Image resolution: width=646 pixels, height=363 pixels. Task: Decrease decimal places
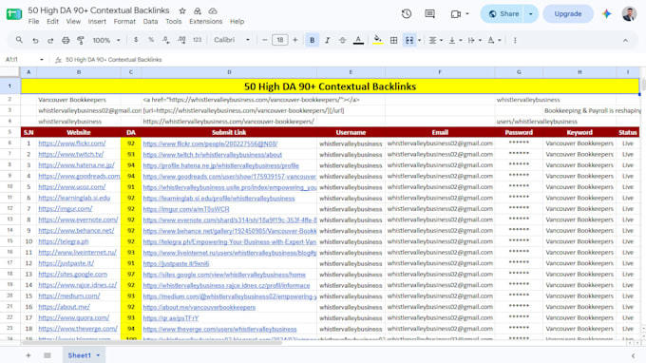coord(166,40)
